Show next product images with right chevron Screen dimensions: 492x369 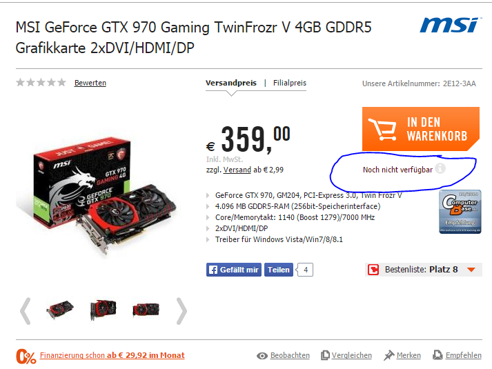(181, 311)
